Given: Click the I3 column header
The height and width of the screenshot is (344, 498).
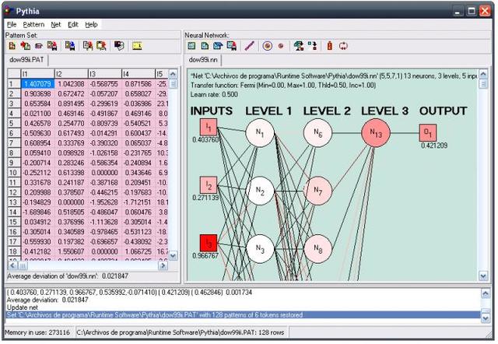Looking at the screenshot, I should pyautogui.click(x=105, y=74).
